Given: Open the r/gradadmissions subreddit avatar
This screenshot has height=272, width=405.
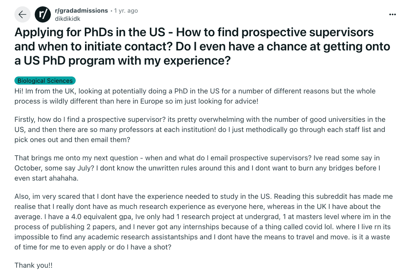Looking at the screenshot, I should pyautogui.click(x=43, y=14).
